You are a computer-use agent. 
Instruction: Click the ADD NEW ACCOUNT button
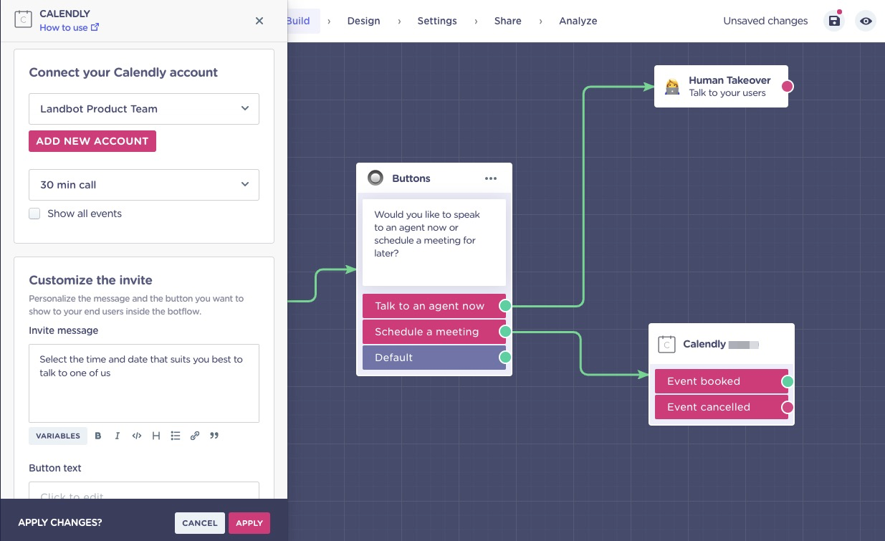92,141
